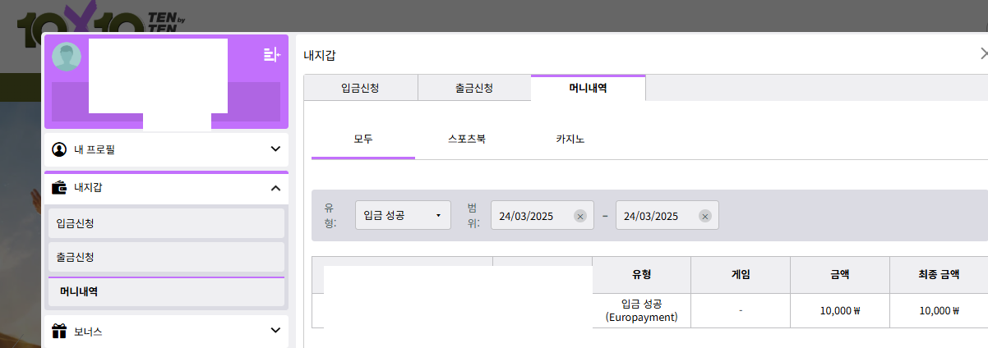Switch to the 입금신청 tab
This screenshot has width=988, height=348.
click(360, 88)
